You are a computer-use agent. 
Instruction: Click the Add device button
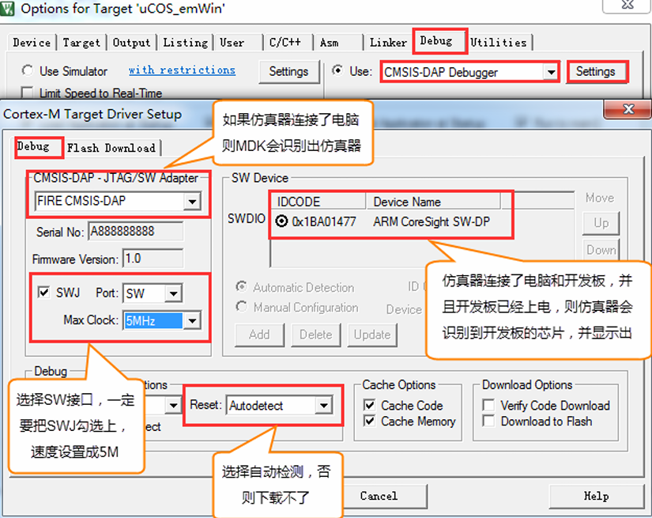click(259, 335)
